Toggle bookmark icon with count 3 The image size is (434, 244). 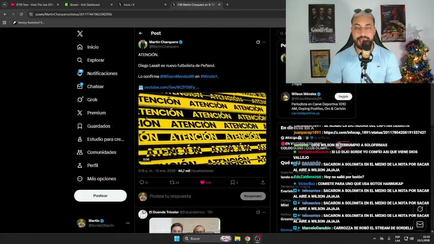234,182
